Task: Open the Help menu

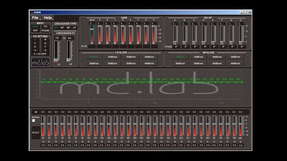Action: [x=48, y=18]
